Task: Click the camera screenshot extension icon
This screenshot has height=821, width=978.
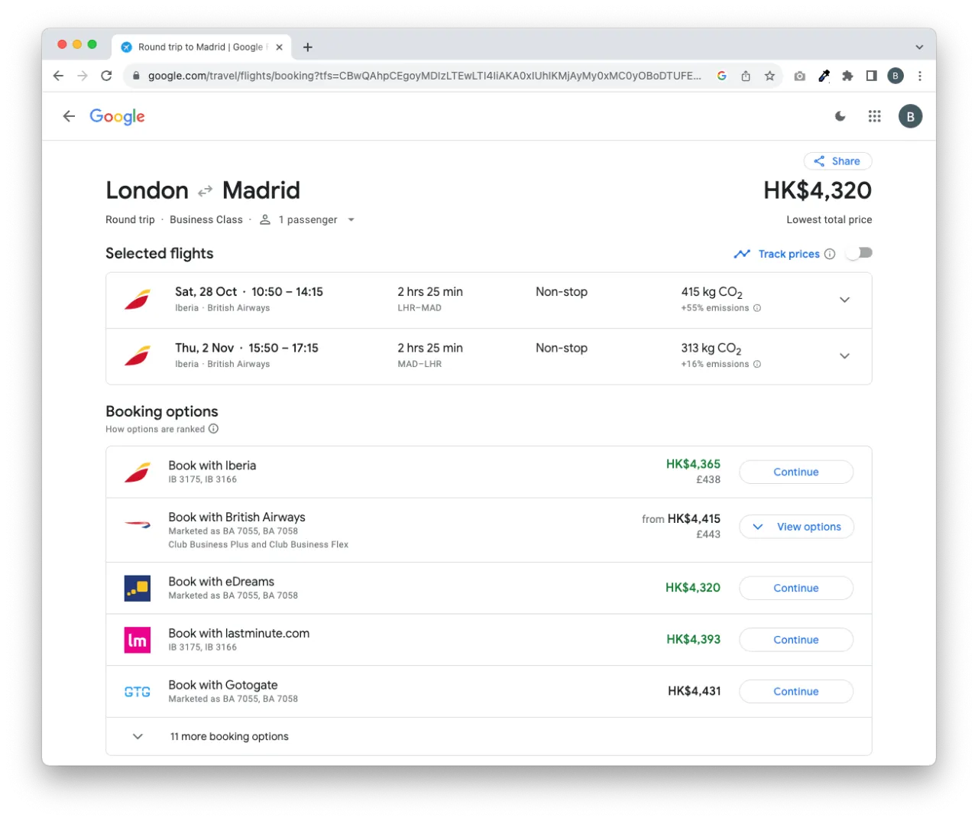Action: coord(799,76)
